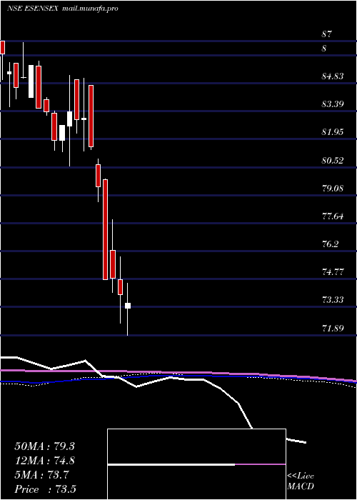Viewport: 357px width, 500px height.
Task: Click the 12MA : 74.8 value
Action: pyautogui.click(x=44, y=461)
